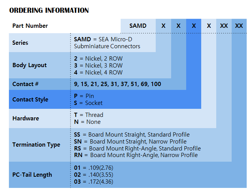
Task: Select the '01 = .109(2.76)' tail length
Action: (x=93, y=168)
